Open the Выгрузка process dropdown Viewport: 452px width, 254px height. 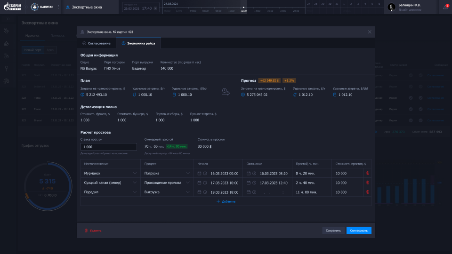[188, 192]
